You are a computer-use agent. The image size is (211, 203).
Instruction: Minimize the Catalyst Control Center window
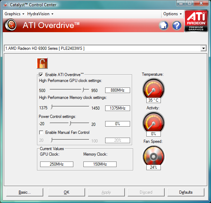pos(181,3)
